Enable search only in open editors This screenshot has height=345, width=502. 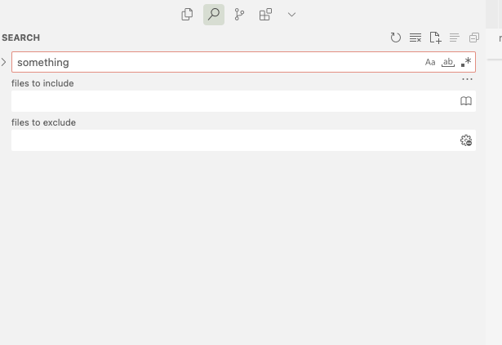tap(466, 101)
